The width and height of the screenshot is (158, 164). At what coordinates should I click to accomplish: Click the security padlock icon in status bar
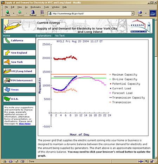click(x=152, y=162)
